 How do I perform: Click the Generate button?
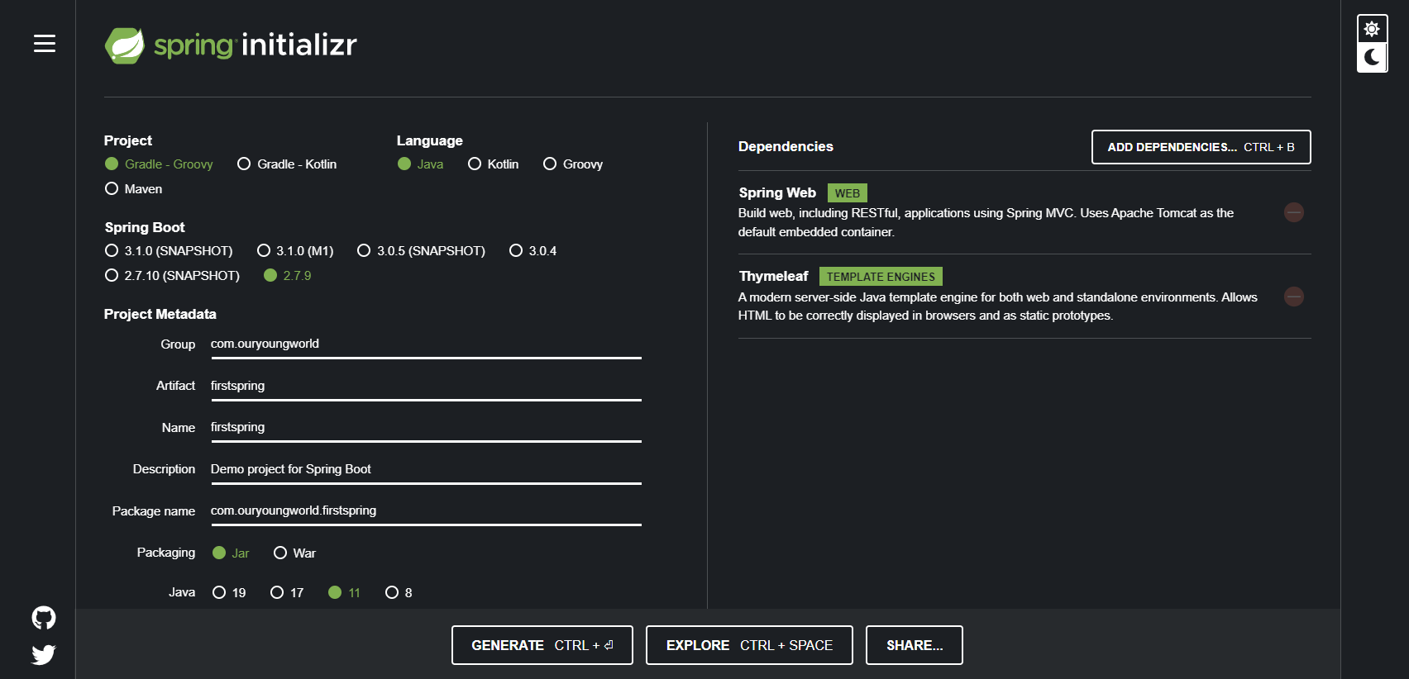(x=542, y=645)
